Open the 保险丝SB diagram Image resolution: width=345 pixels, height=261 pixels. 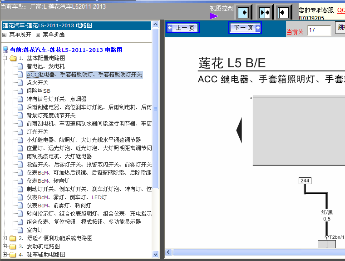[39, 91]
